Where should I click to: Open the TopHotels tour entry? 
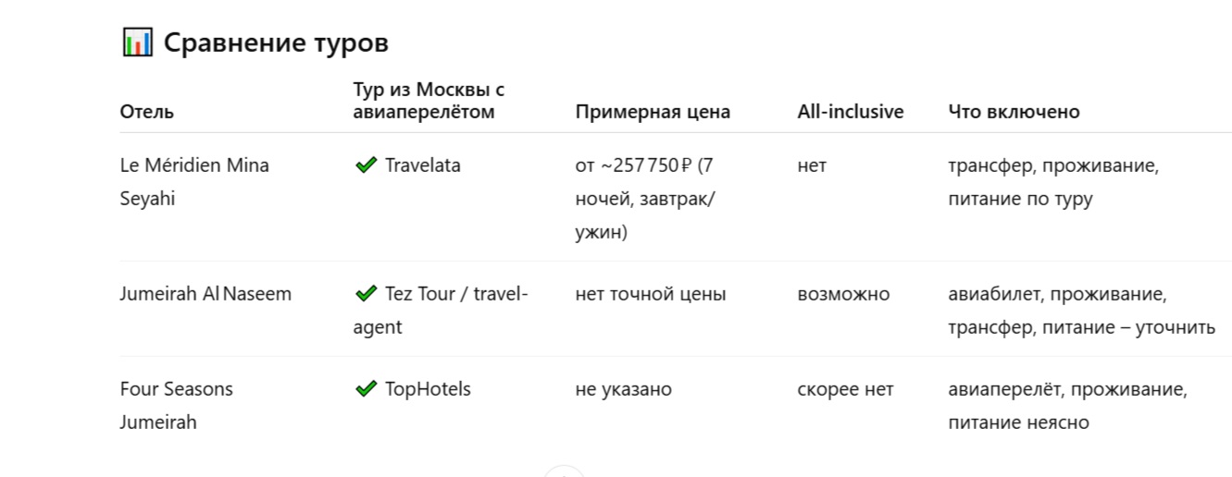click(x=428, y=389)
